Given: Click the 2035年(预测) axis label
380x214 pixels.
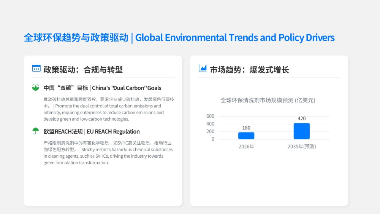Looking at the screenshot, I should coord(302,147).
